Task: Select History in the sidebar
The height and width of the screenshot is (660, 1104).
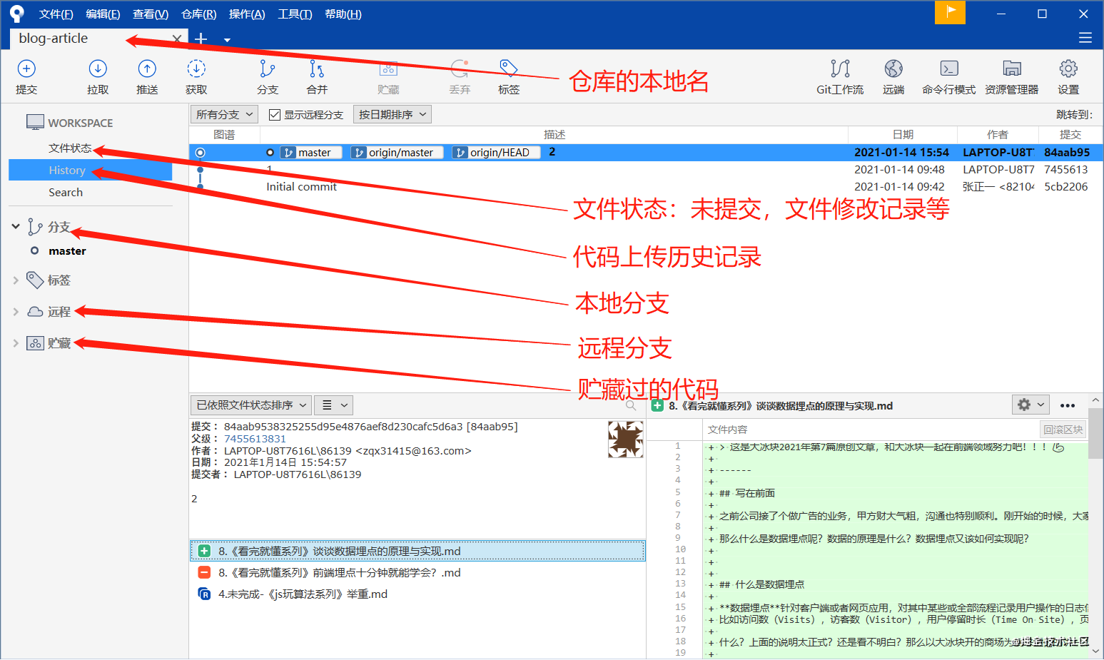Action: click(x=90, y=170)
